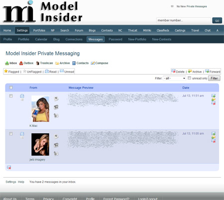Click the No New Private Messages link
This screenshot has height=200, width=224.
click(x=192, y=6)
